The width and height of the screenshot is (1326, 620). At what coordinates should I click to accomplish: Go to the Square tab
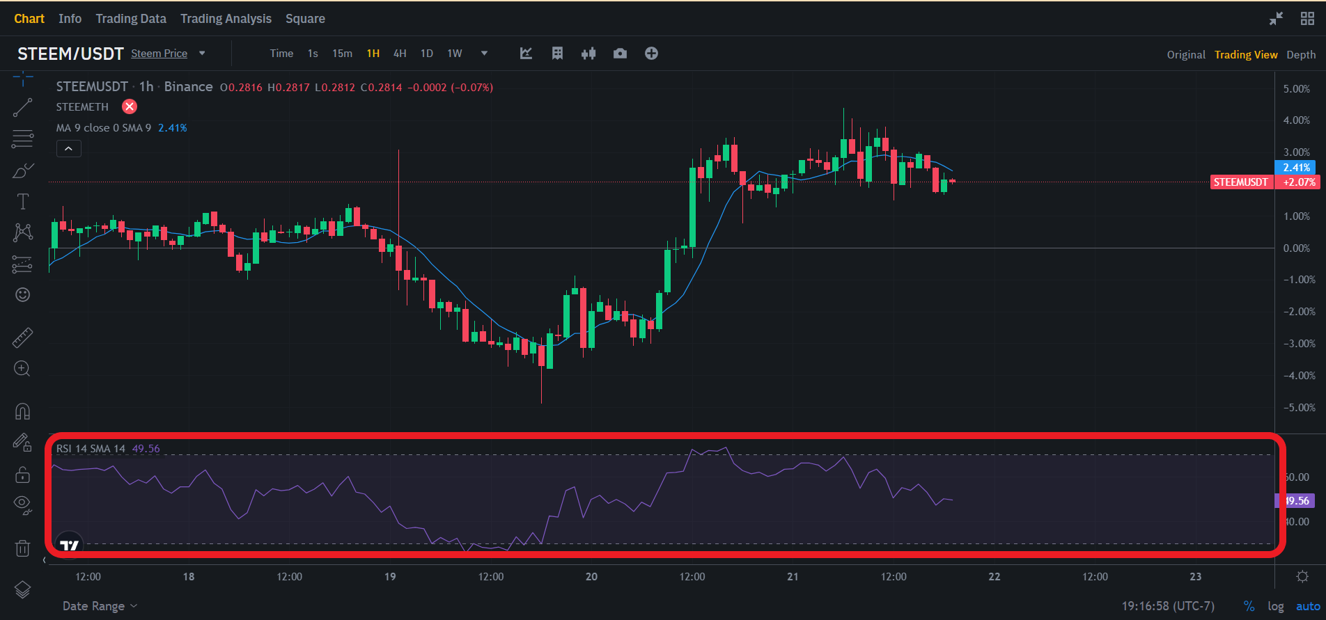coord(305,19)
